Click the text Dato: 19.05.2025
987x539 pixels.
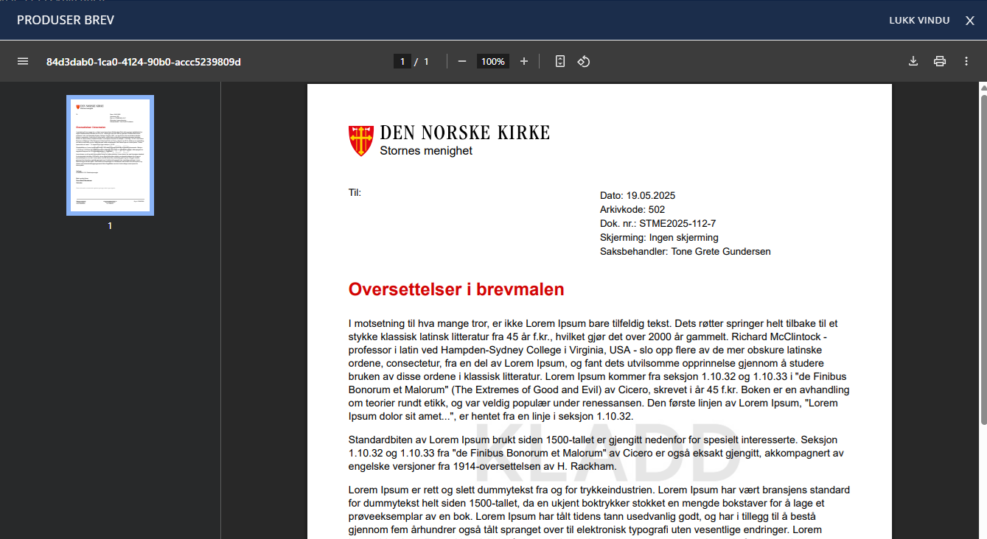638,195
